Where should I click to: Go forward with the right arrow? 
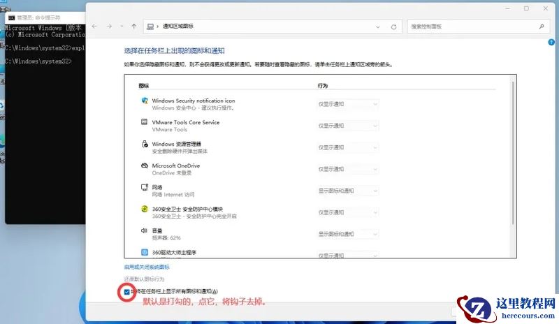(109, 27)
